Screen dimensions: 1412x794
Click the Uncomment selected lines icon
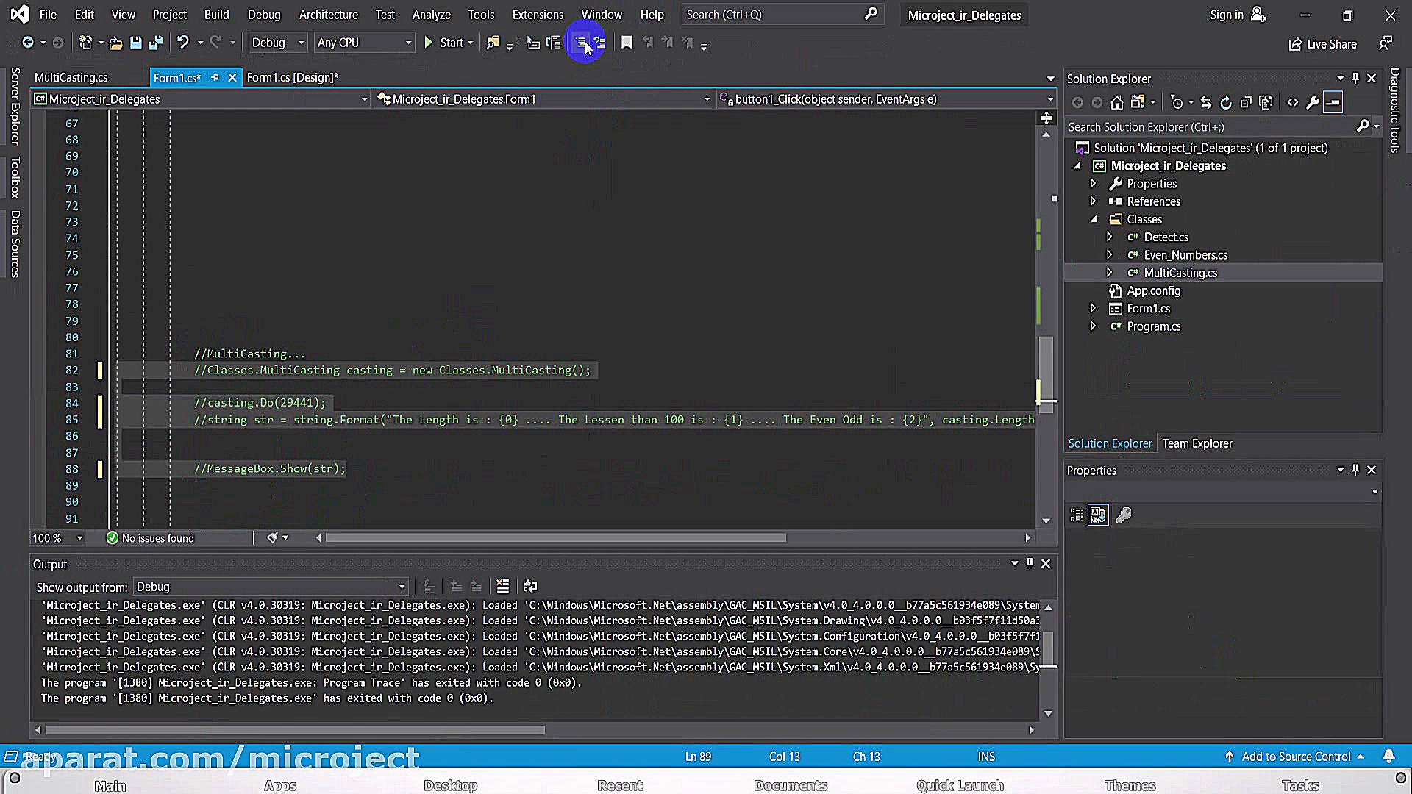point(600,43)
